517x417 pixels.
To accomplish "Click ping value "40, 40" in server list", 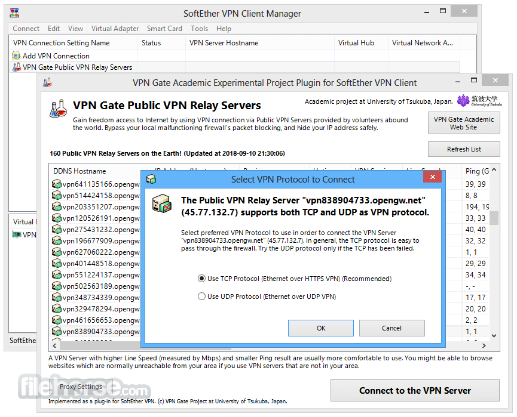I will coord(475,230).
